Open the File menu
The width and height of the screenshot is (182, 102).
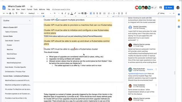coord(9,9)
